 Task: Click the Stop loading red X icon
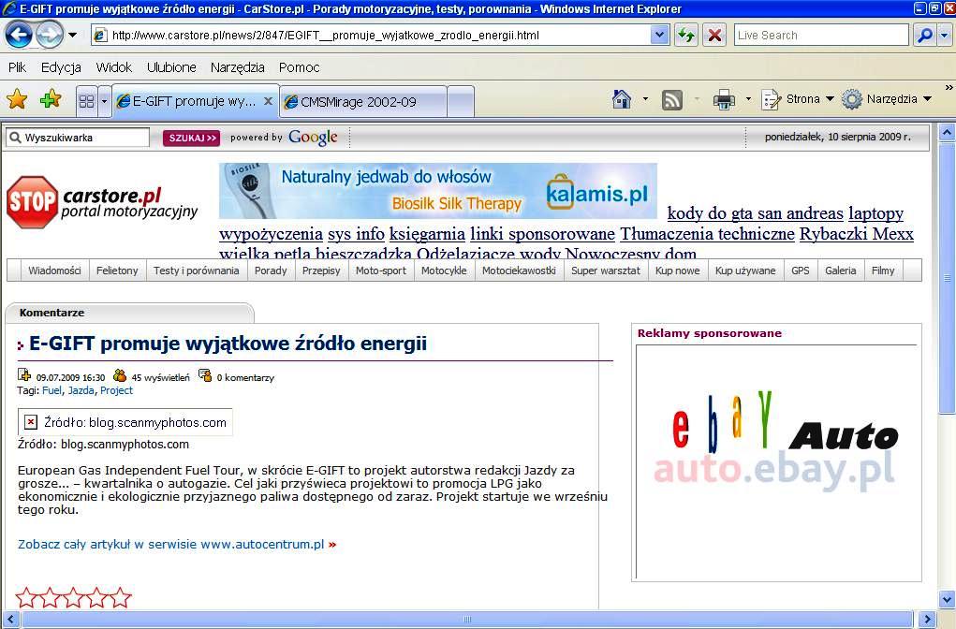point(714,36)
